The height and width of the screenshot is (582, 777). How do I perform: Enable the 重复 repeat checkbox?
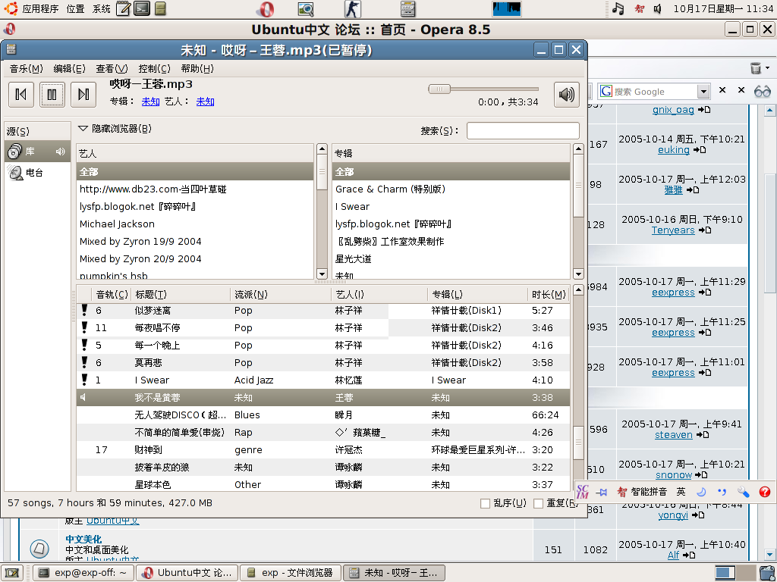(x=538, y=503)
